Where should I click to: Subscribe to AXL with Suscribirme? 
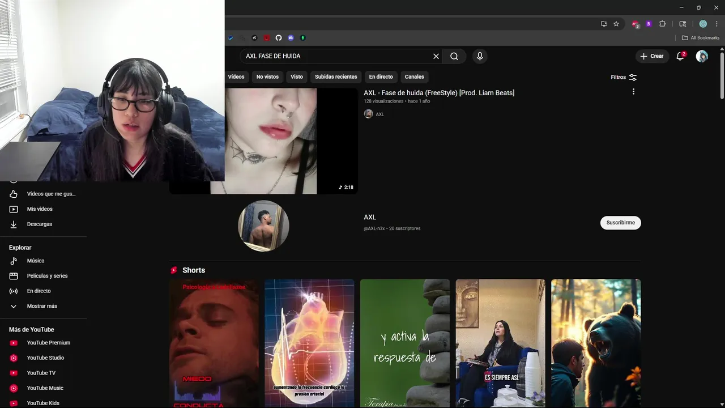coord(621,223)
